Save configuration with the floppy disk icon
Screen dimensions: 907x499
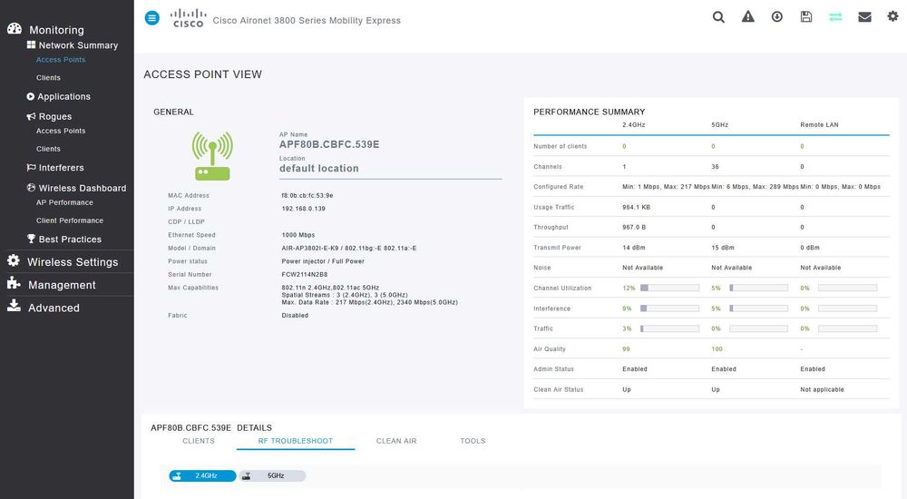click(x=805, y=16)
